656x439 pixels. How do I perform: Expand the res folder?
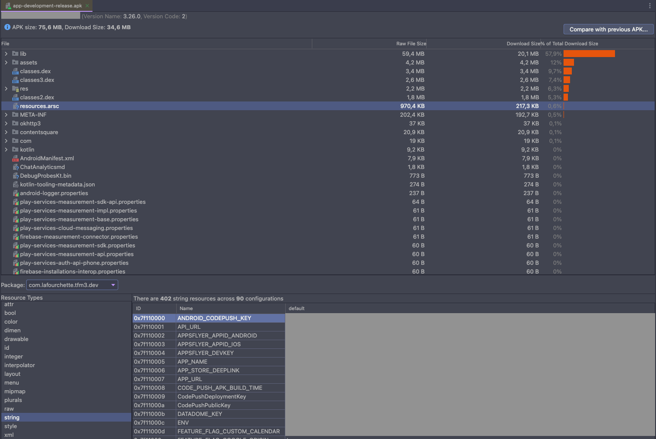[6, 88]
